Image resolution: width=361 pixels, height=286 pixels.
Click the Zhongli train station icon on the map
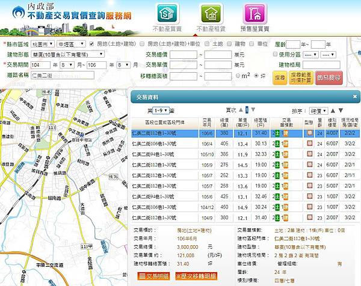[x=81, y=134]
